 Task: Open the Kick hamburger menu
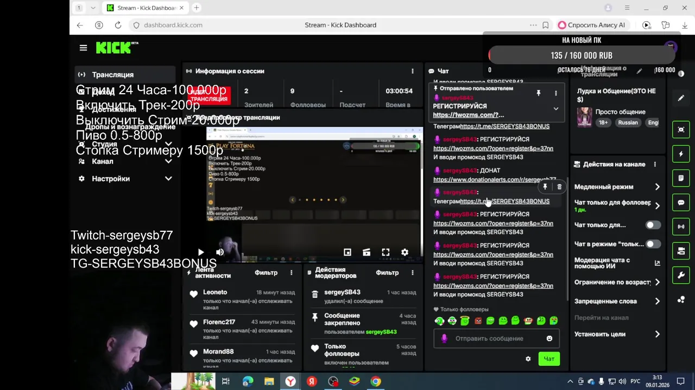click(x=83, y=48)
